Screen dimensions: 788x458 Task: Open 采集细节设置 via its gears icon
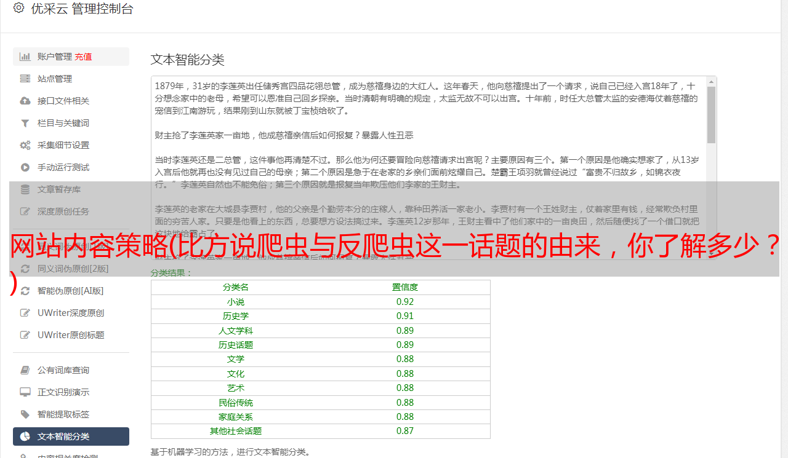pyautogui.click(x=25, y=145)
